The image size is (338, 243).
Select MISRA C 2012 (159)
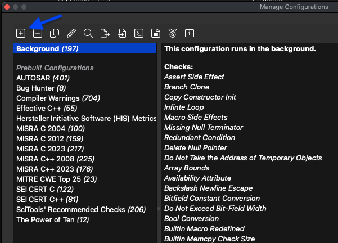pos(50,138)
